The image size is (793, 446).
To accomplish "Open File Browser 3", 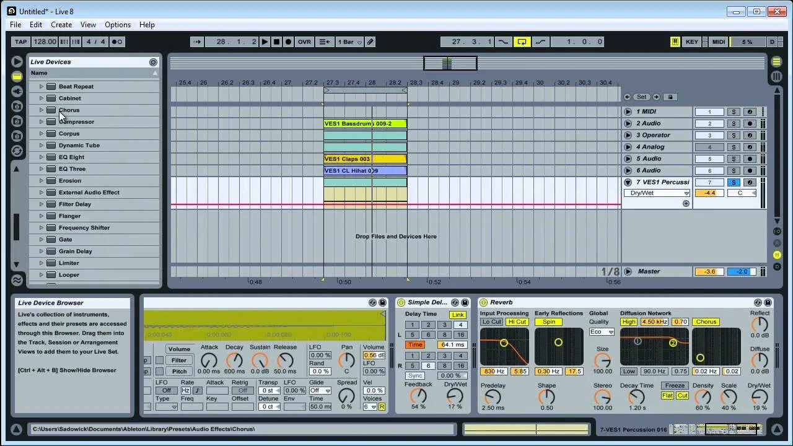I will point(17,136).
